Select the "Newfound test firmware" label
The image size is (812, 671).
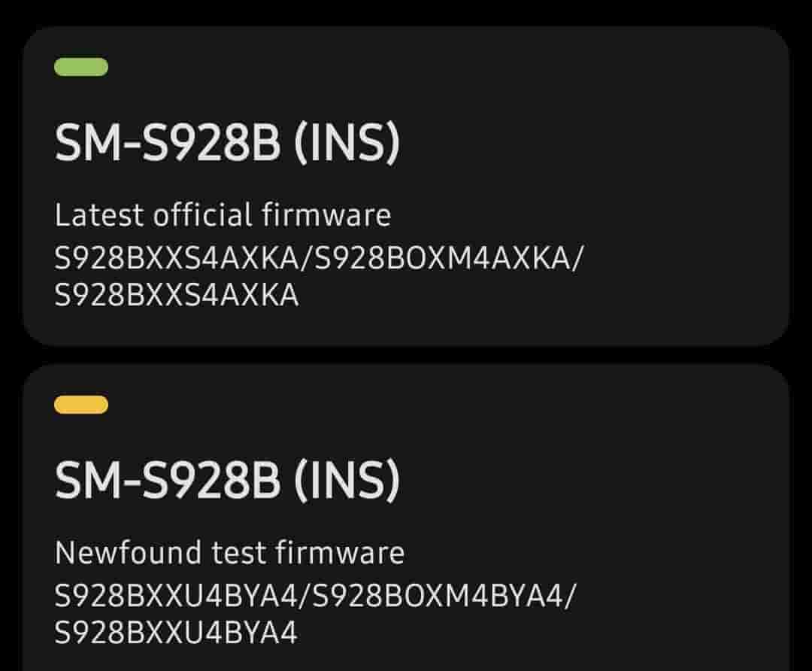pos(229,554)
